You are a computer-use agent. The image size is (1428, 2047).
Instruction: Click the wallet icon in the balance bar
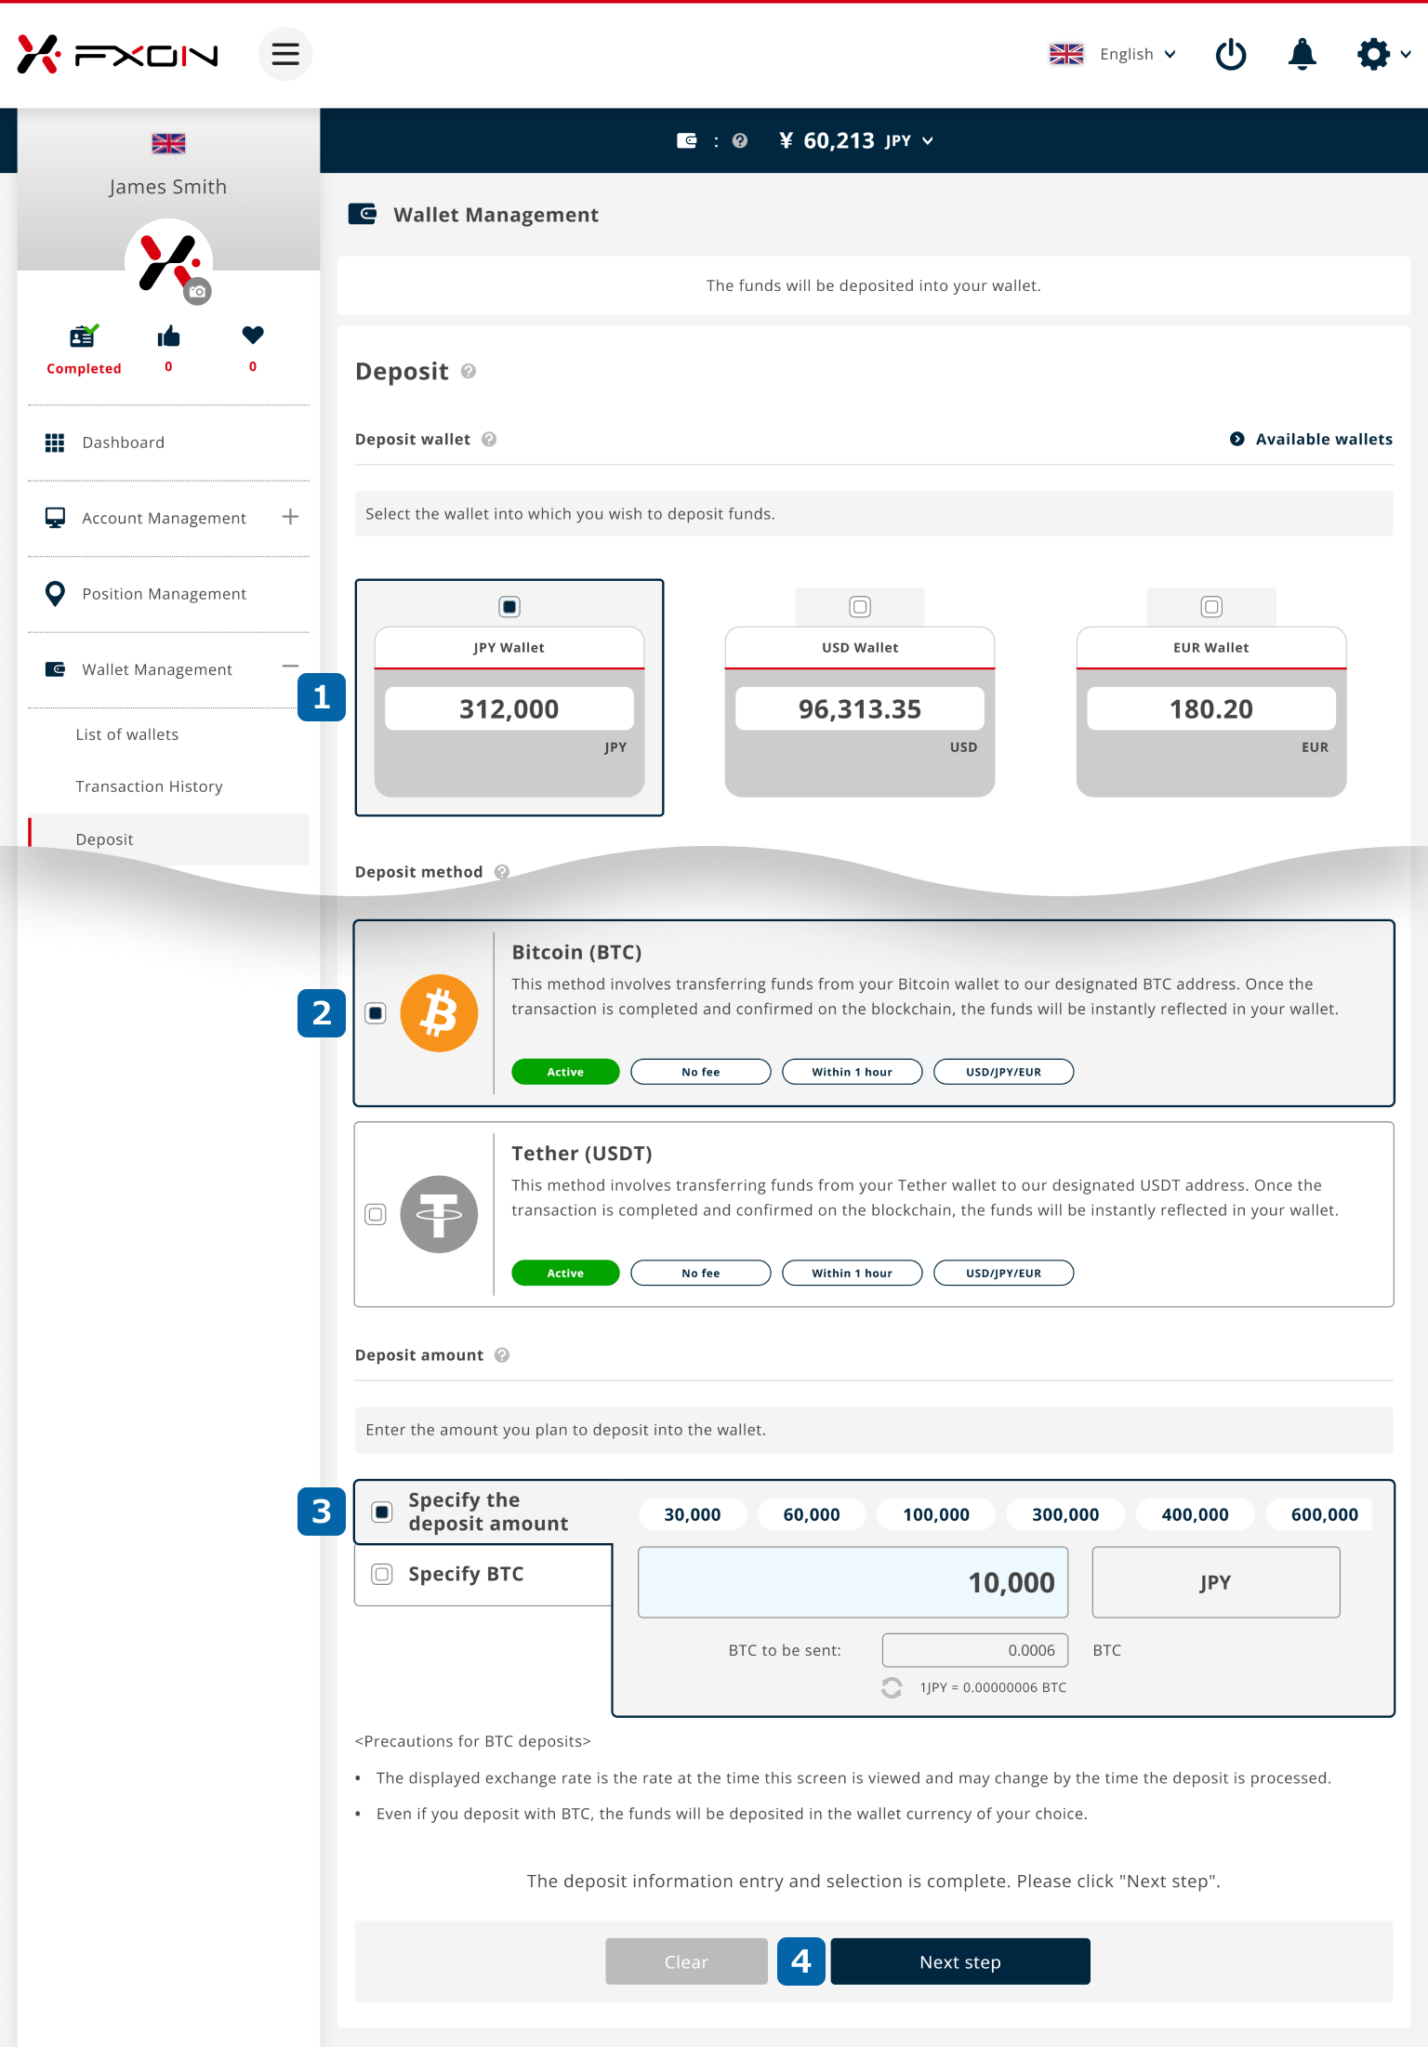point(686,140)
